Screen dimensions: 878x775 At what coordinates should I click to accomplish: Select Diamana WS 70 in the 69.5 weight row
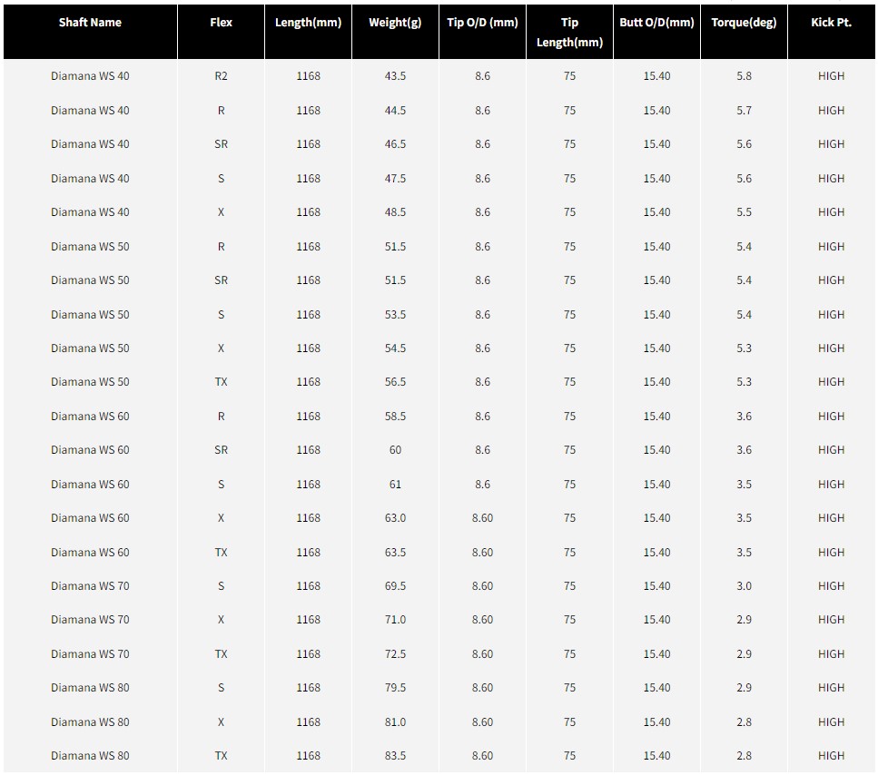(x=90, y=586)
